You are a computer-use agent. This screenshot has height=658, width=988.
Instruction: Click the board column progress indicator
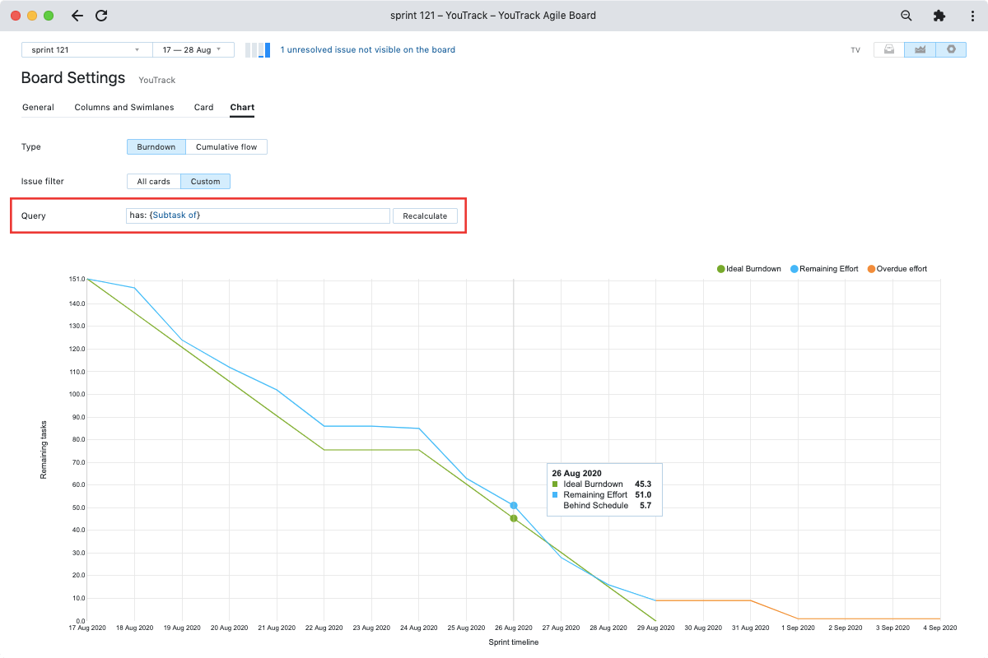pyautogui.click(x=258, y=50)
